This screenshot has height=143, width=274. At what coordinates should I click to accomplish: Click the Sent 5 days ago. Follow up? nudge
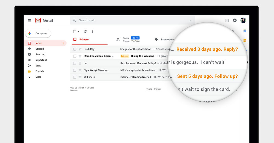207,76
